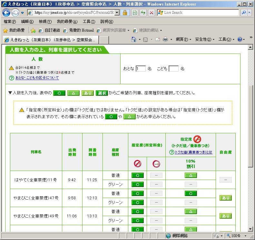Screen dimensions: 255x240
Task: Open the recent pages dropdown beside Forward
Action: (23, 13)
